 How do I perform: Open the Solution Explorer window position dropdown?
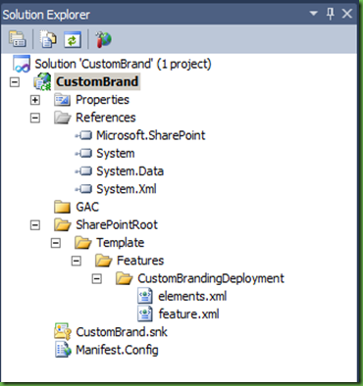point(314,14)
